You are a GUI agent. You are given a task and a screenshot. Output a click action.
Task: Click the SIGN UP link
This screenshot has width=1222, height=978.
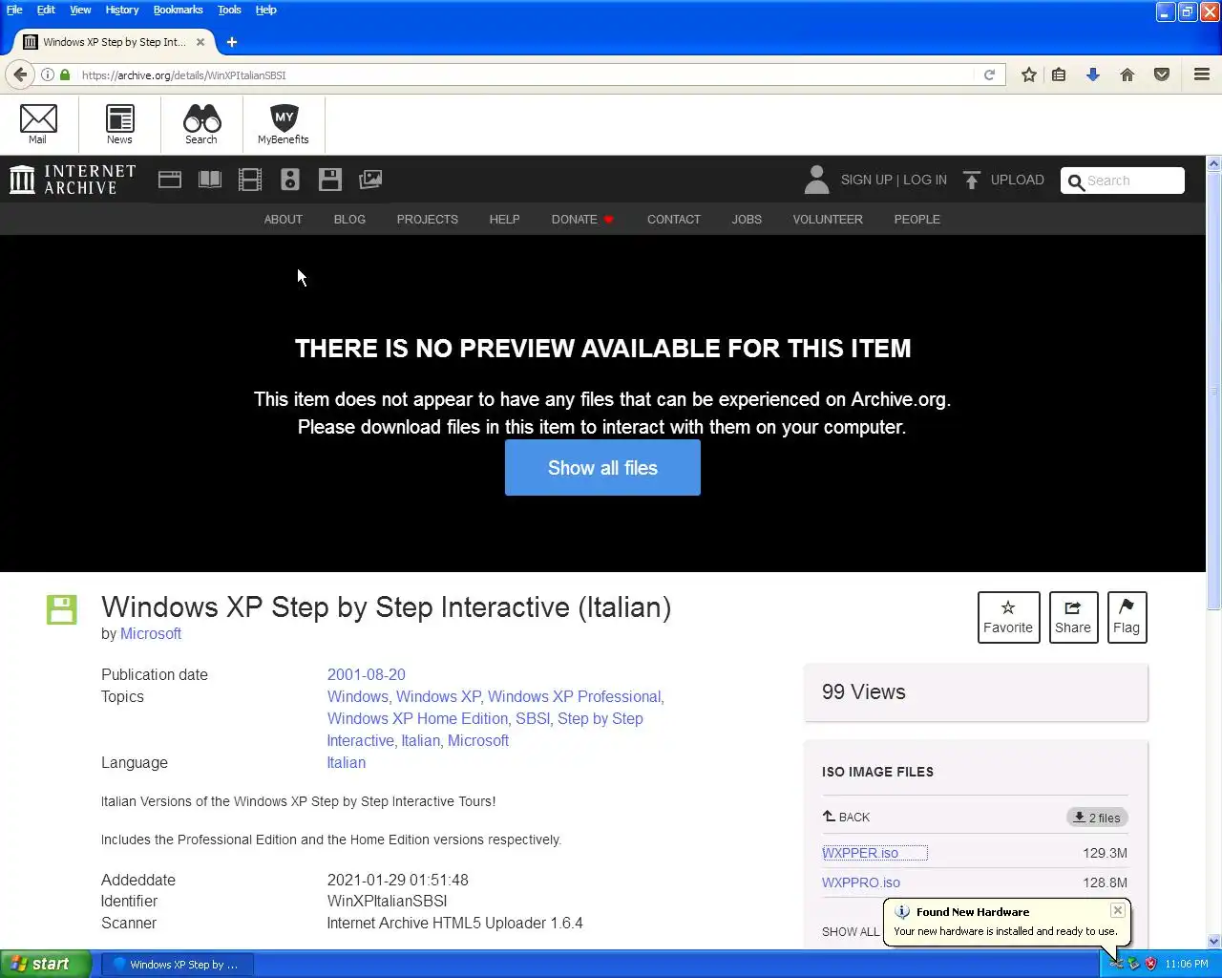(x=866, y=180)
